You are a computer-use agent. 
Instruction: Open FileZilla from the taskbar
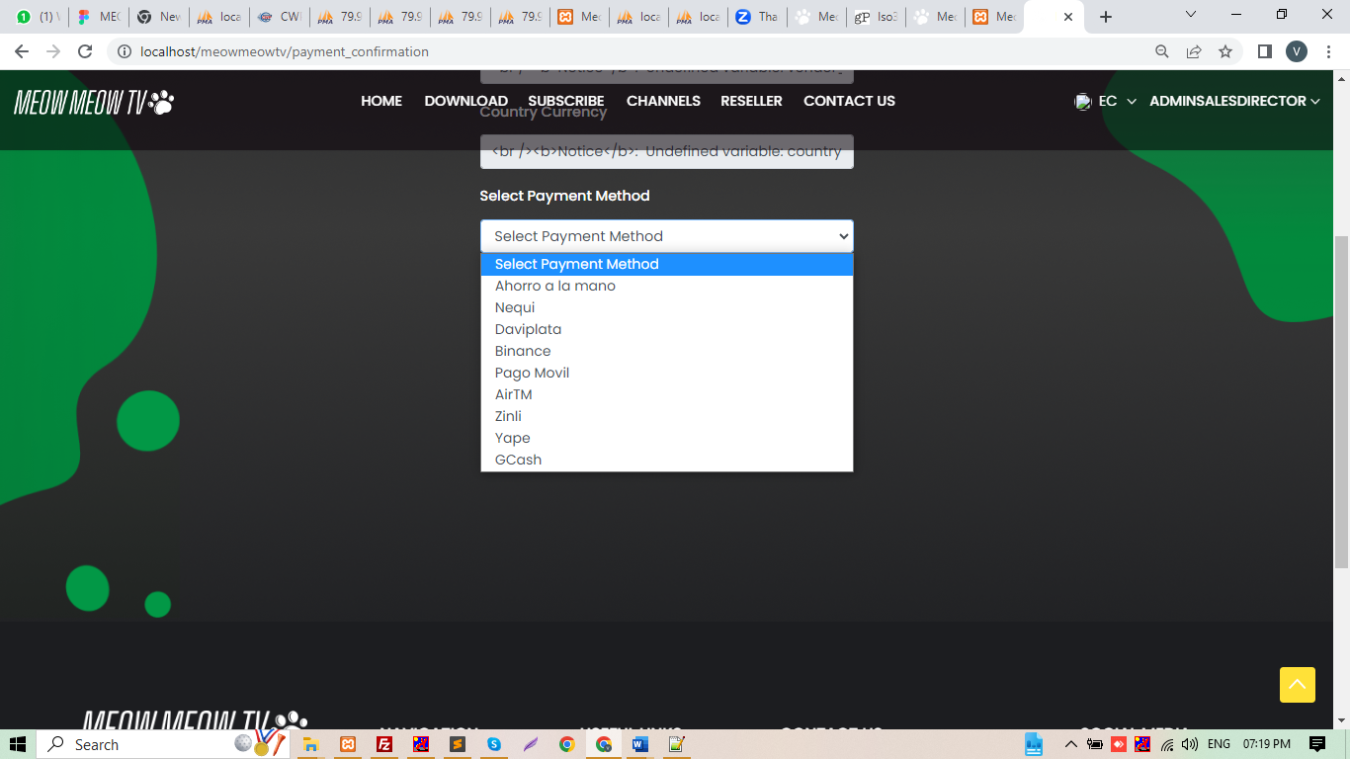tap(384, 744)
